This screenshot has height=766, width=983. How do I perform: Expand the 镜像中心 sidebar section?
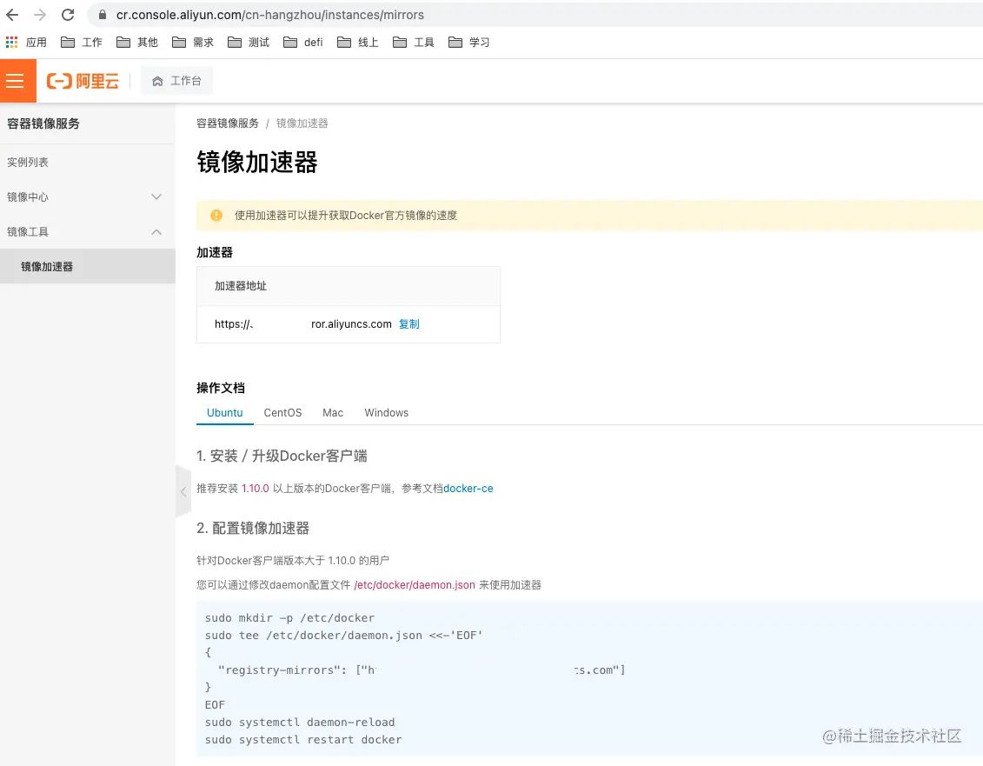point(87,197)
